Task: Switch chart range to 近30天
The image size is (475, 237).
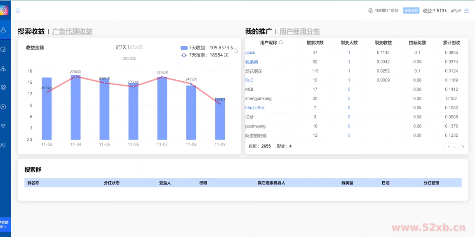Action: [136, 47]
